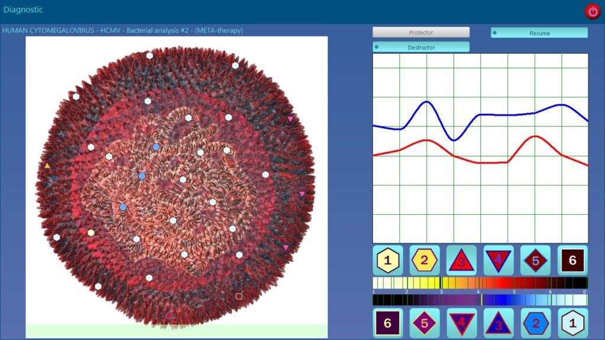This screenshot has width=605, height=340.
Task: Click the red diamond marker at virus bottom
Action: (x=168, y=315)
